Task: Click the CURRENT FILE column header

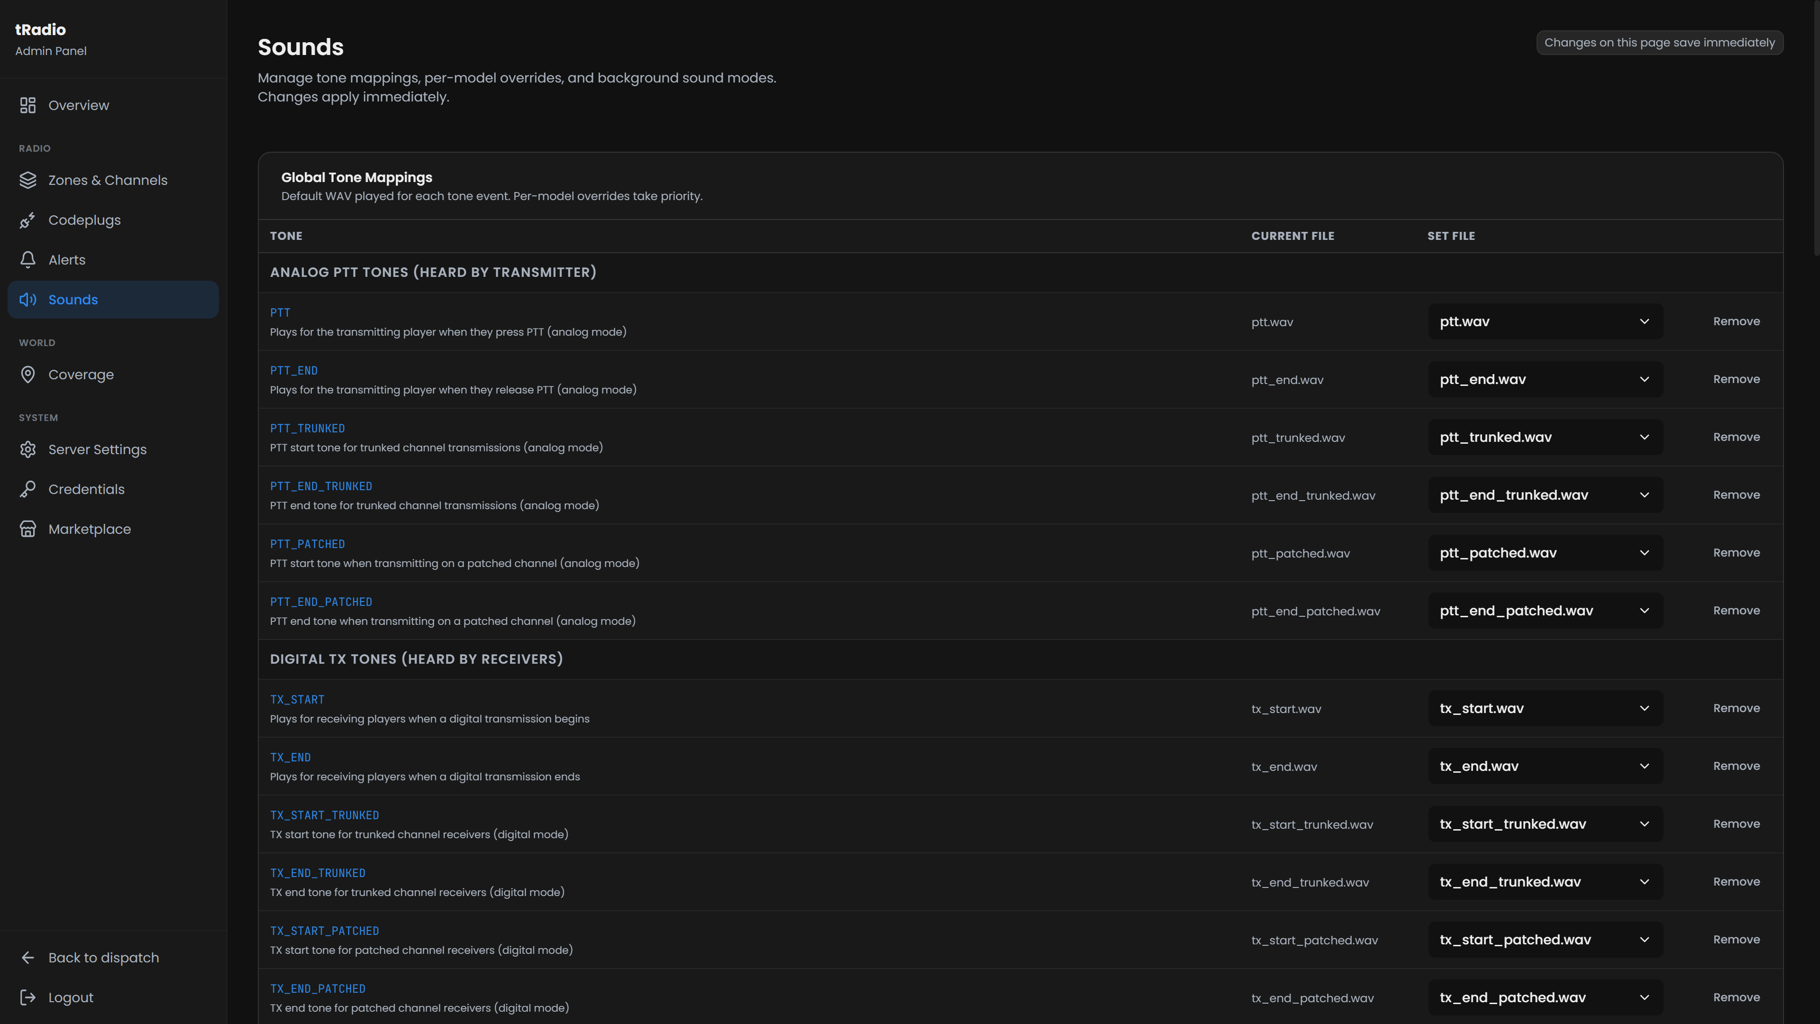Action: coord(1292,236)
